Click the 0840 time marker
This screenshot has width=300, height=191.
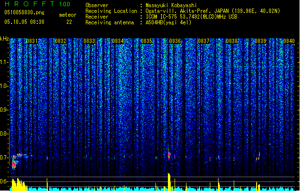(x=289, y=41)
